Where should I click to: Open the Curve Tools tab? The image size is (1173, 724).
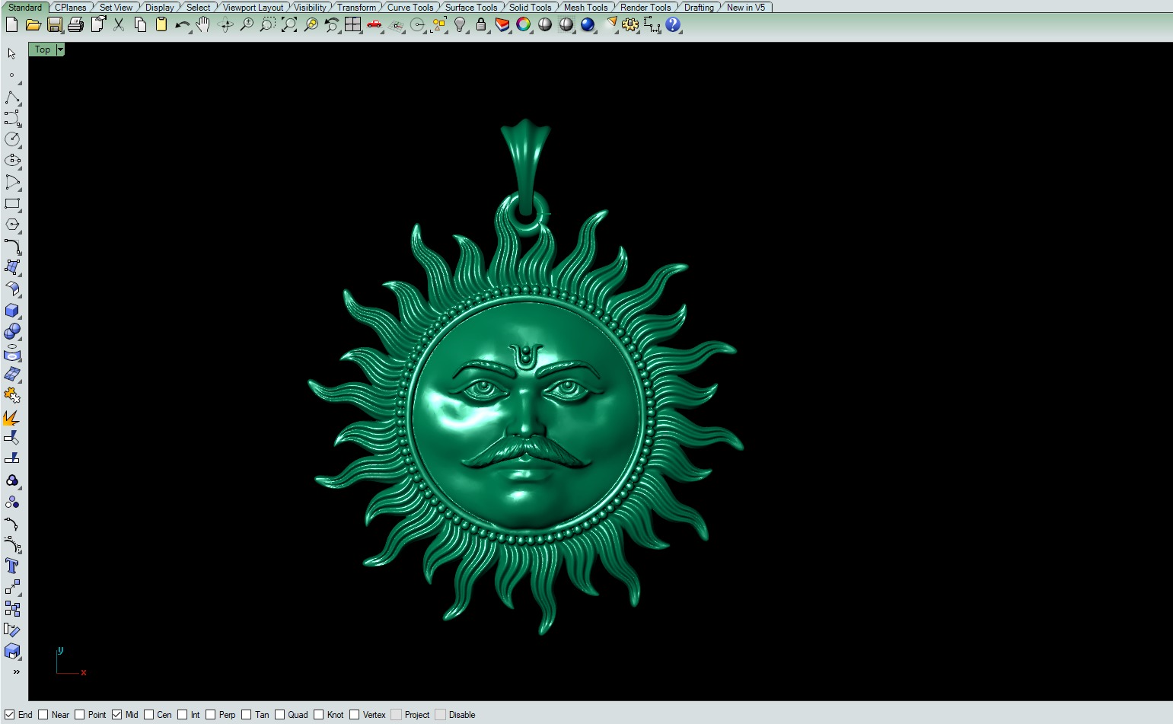point(410,8)
